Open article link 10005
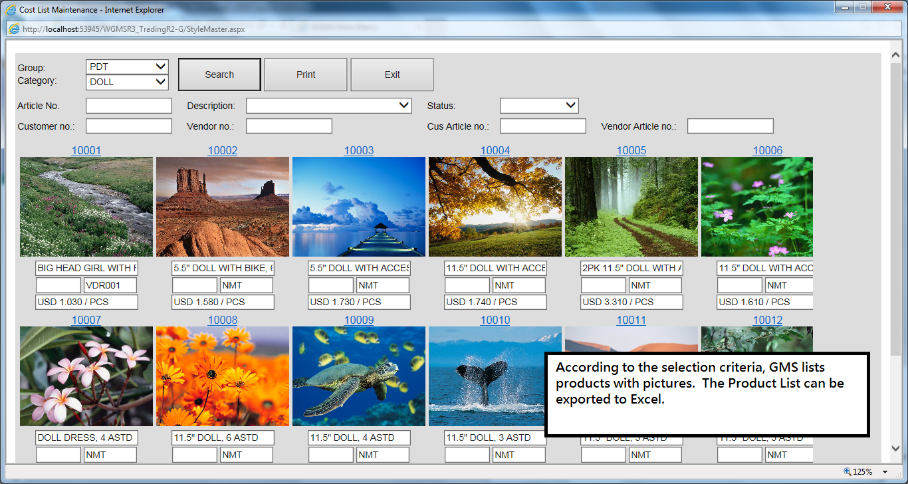The image size is (908, 484). (631, 150)
